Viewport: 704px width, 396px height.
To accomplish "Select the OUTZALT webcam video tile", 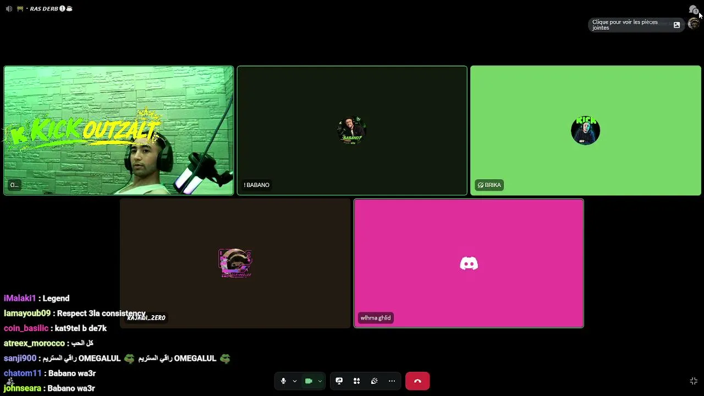I will [119, 130].
